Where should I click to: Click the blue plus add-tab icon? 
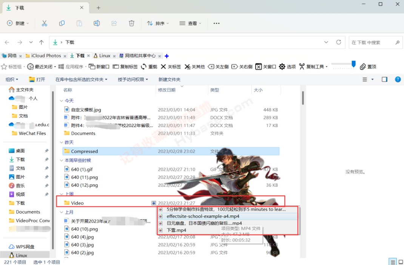pos(167,56)
